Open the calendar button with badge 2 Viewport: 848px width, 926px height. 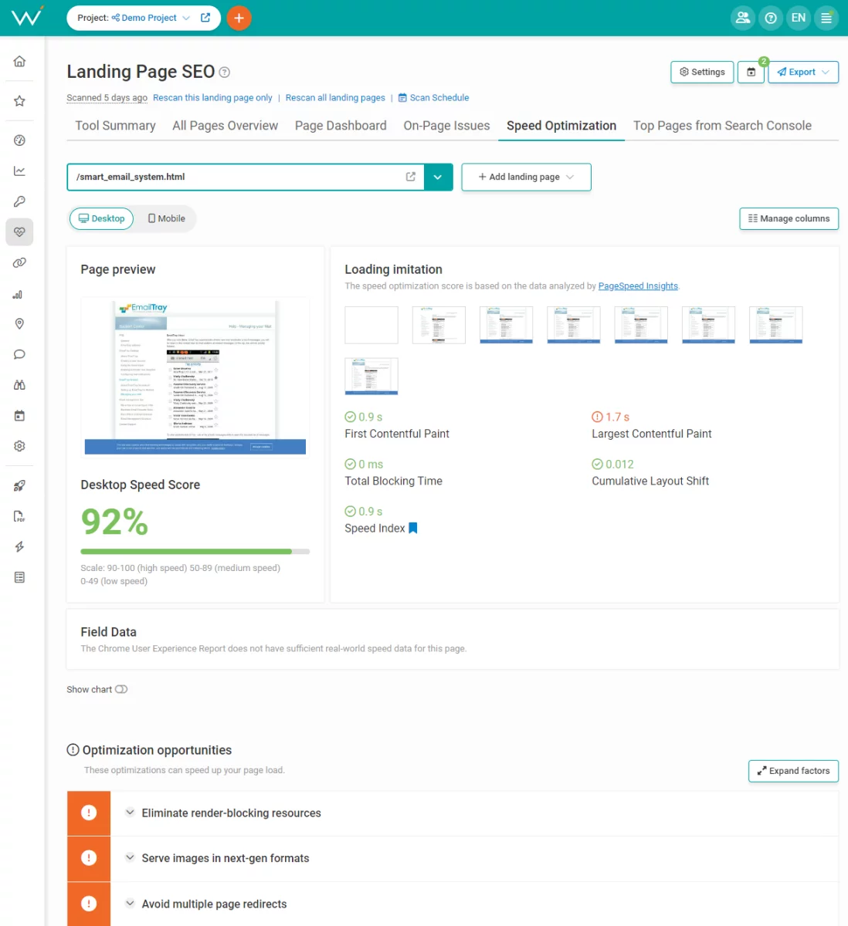[751, 72]
